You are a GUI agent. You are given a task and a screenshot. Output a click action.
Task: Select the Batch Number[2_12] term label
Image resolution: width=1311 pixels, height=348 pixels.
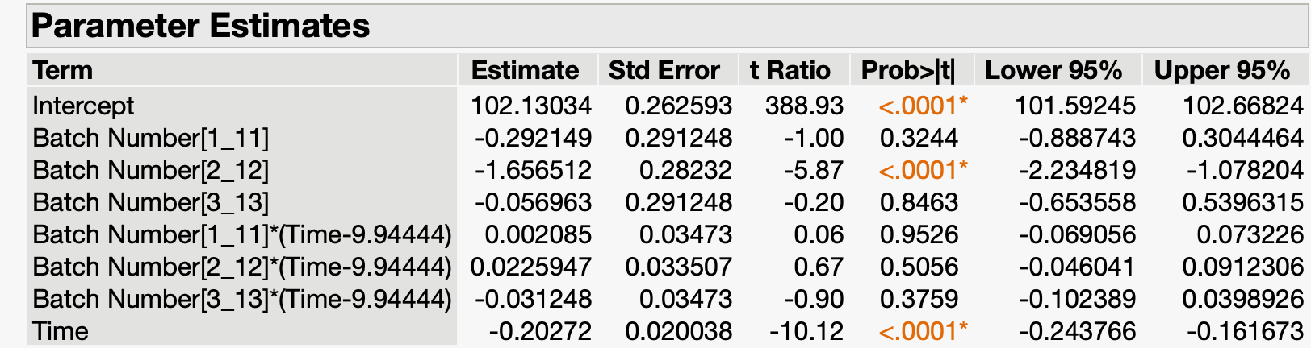(x=150, y=170)
